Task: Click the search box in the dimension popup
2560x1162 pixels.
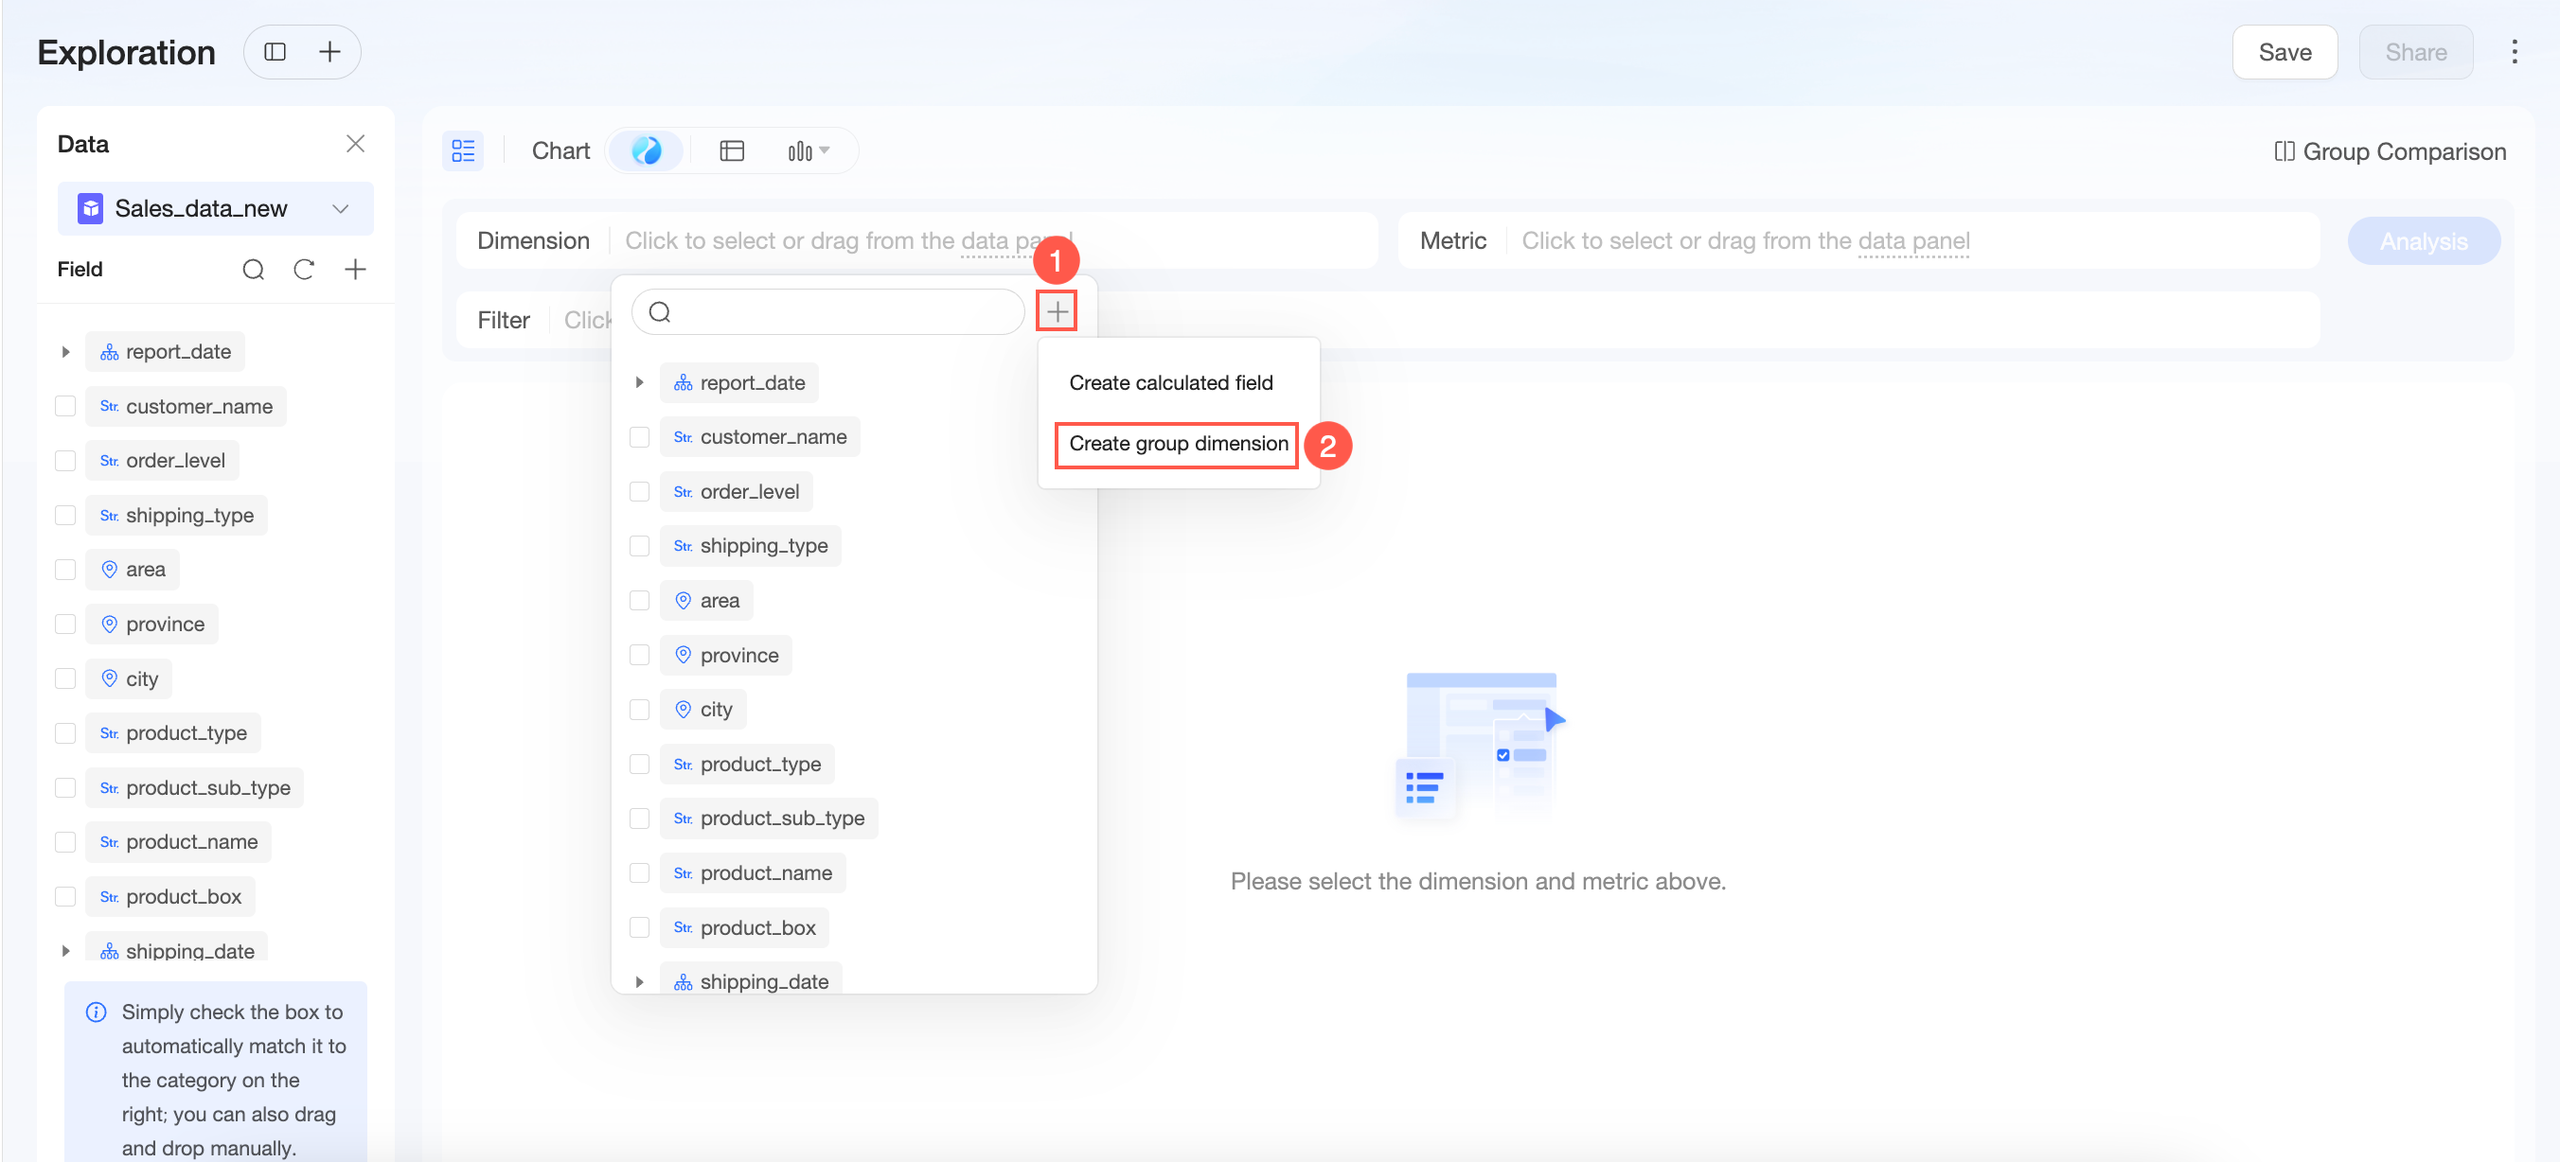Action: [x=827, y=312]
